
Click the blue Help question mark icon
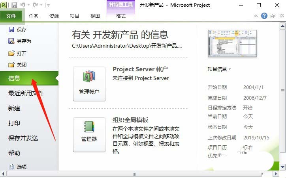(x=264, y=16)
